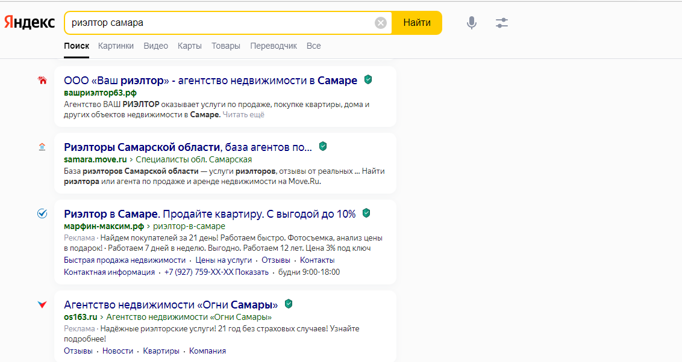Click the blue checkmark favicon of the марфин-максим.рф result

42,213
